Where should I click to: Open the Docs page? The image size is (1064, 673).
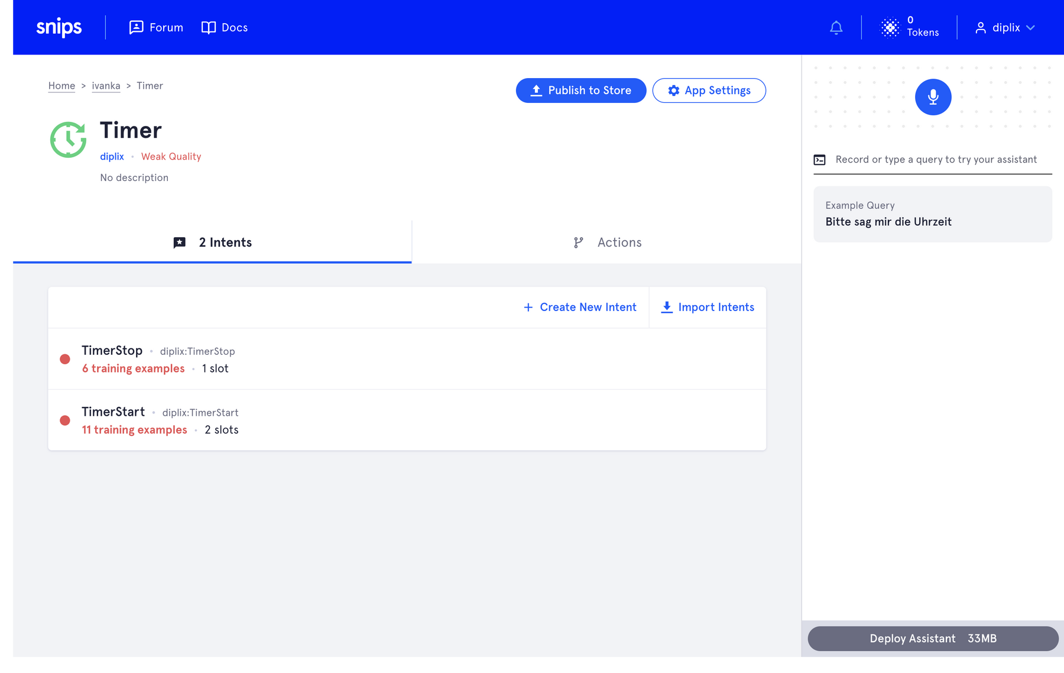coord(225,27)
